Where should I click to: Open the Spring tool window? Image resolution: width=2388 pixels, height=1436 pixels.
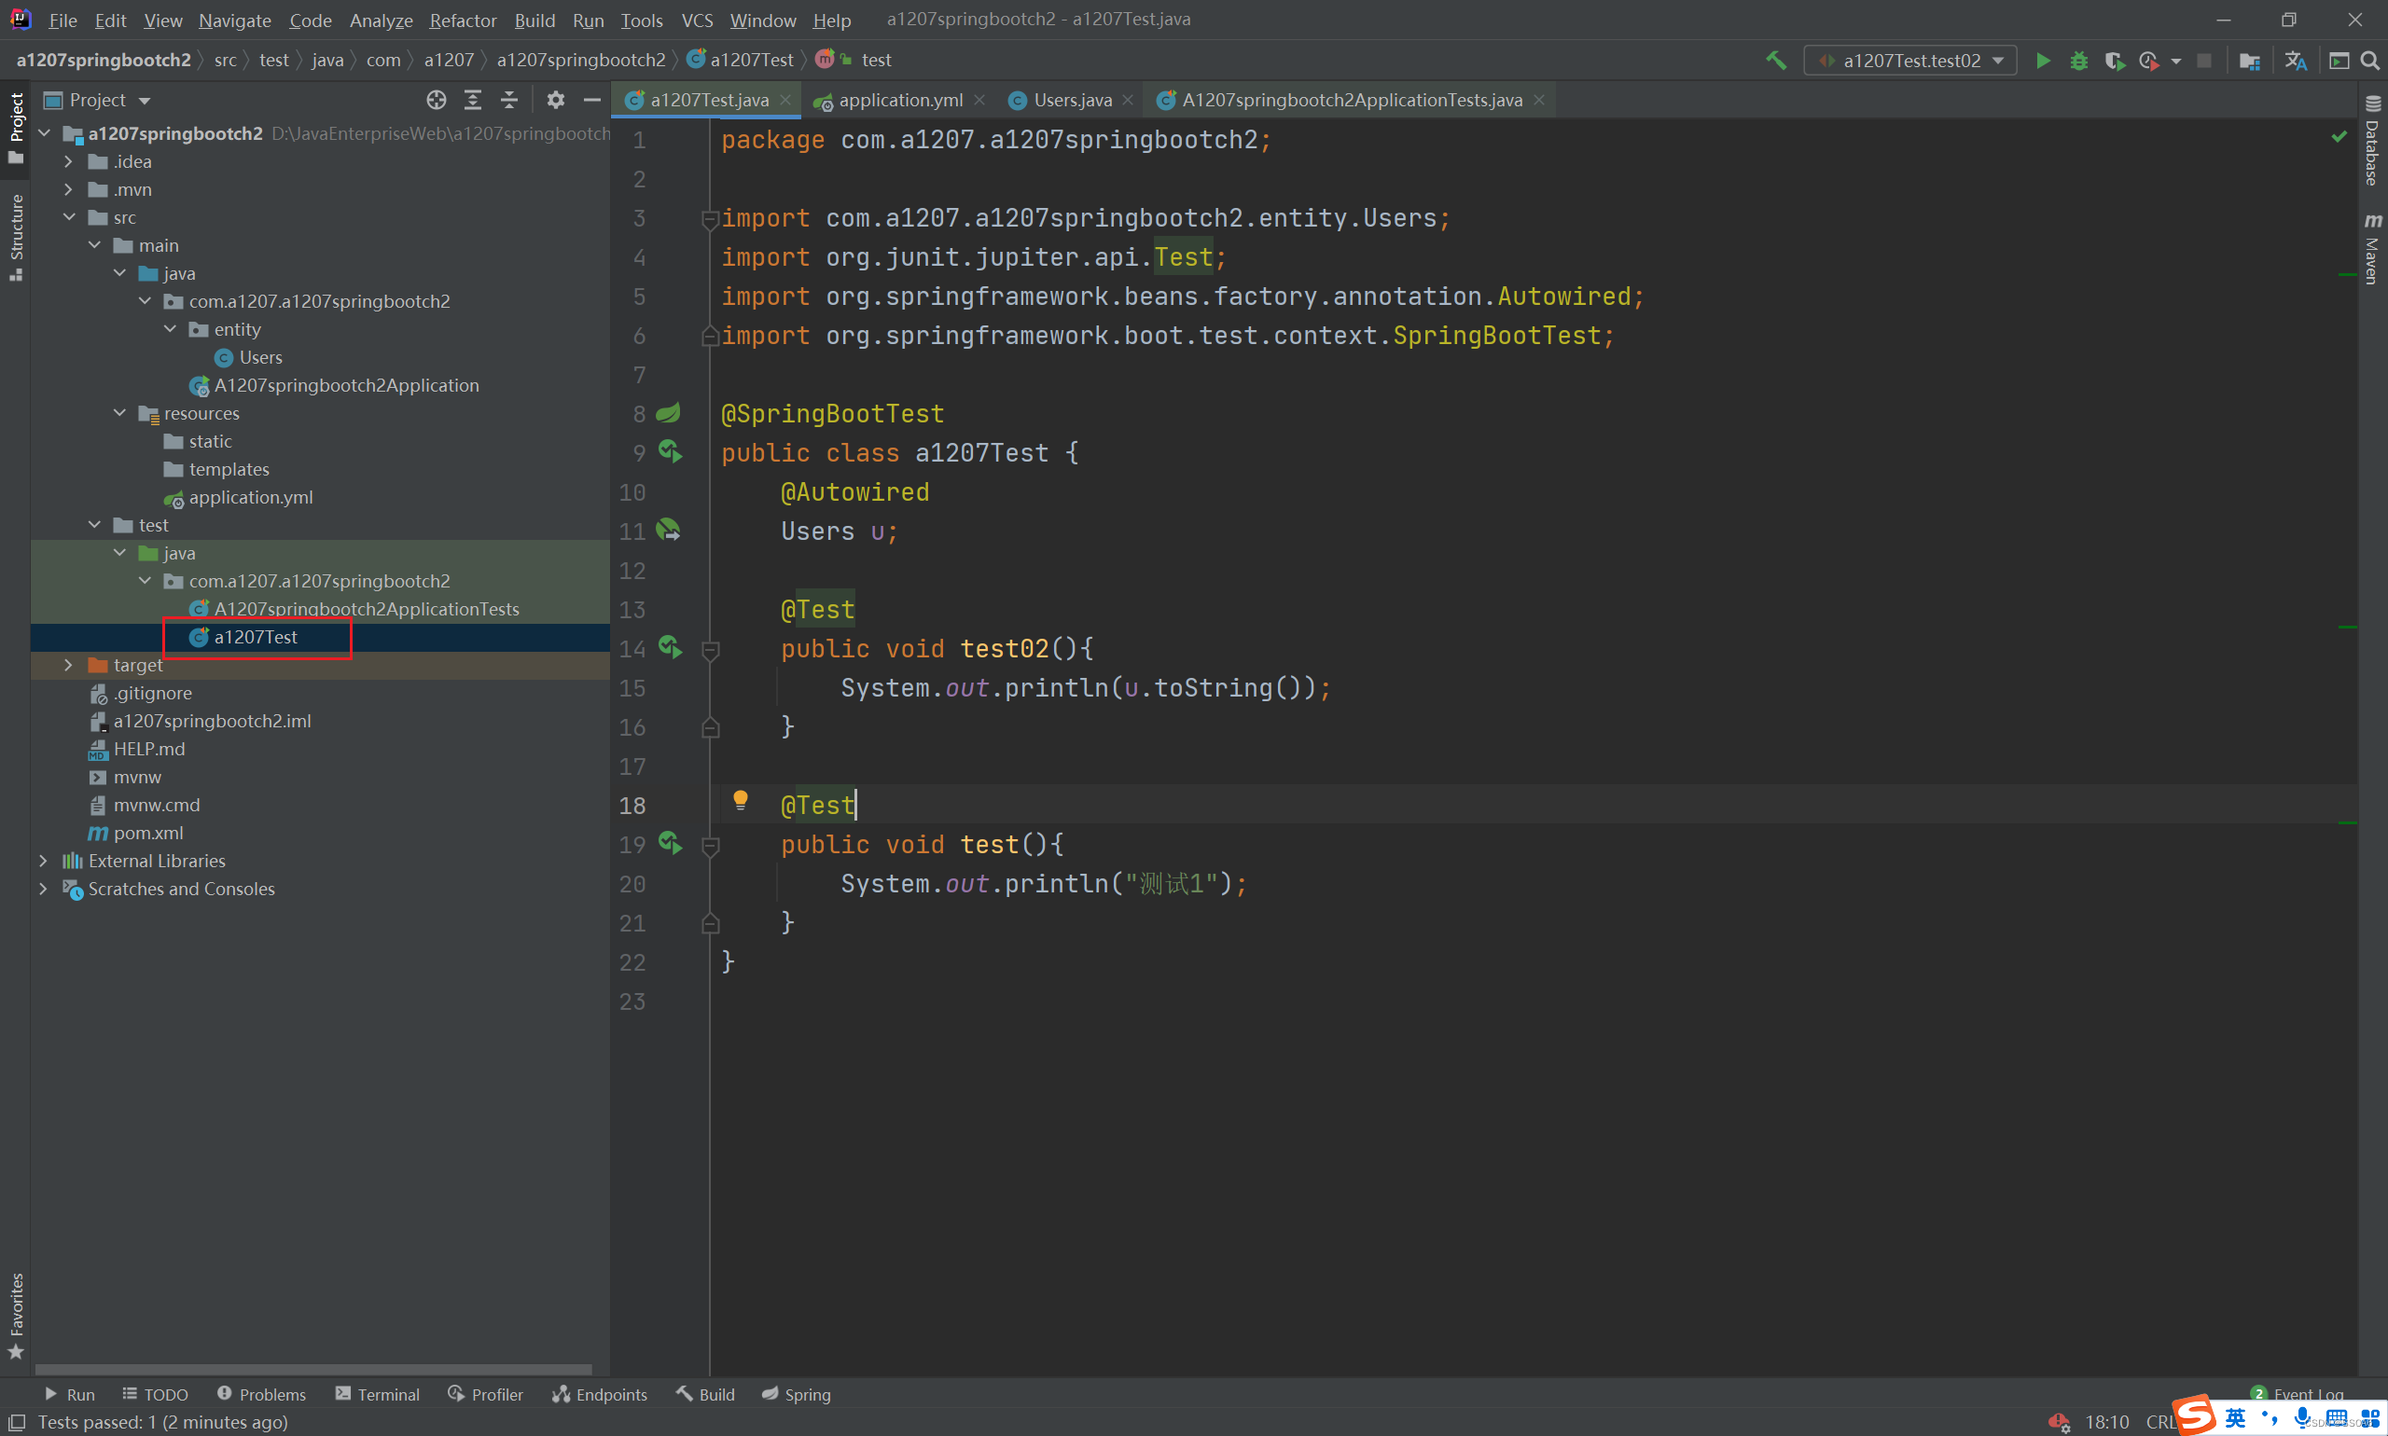[x=796, y=1394]
